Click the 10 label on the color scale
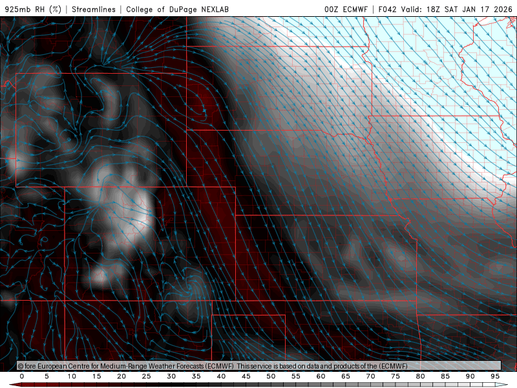 click(72, 376)
